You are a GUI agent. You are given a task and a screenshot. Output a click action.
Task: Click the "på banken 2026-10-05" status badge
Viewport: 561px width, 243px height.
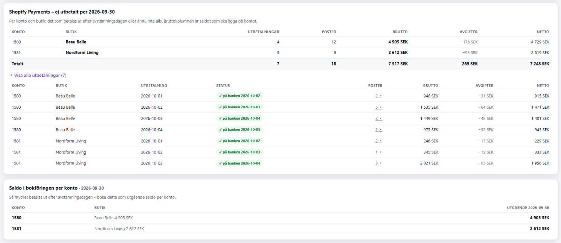click(239, 130)
